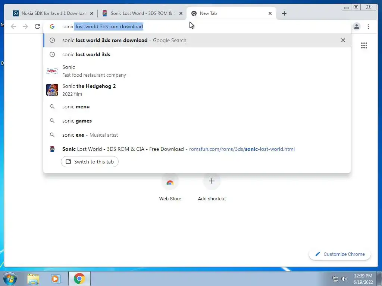
Task: Minimize the Chrome window
Action: (x=346, y=7)
